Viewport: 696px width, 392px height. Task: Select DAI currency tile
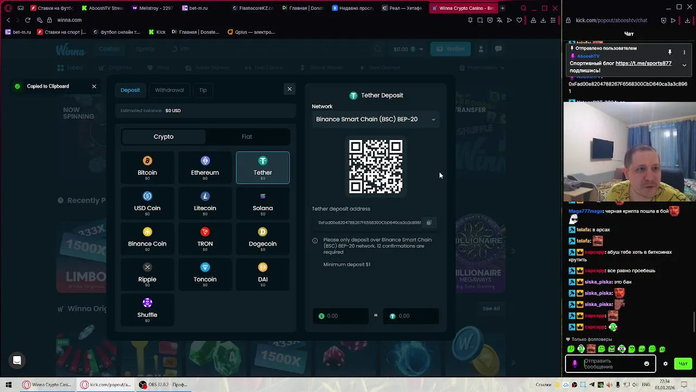(x=263, y=274)
